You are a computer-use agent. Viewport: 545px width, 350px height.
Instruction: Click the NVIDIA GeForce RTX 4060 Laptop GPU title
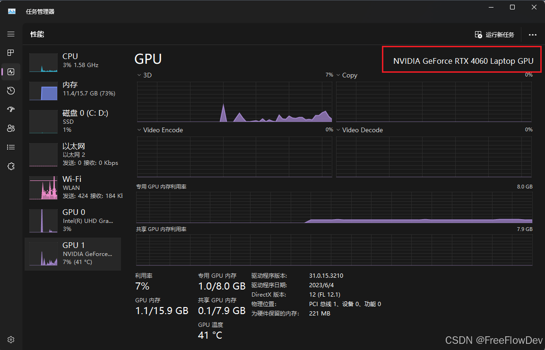pos(463,61)
